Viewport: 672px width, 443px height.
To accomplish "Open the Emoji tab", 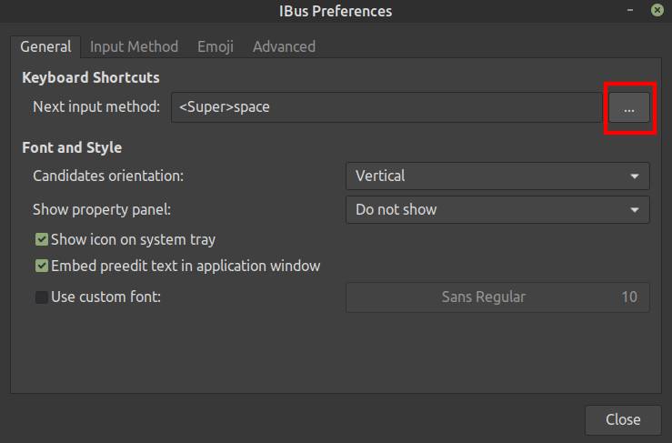I will coord(216,46).
